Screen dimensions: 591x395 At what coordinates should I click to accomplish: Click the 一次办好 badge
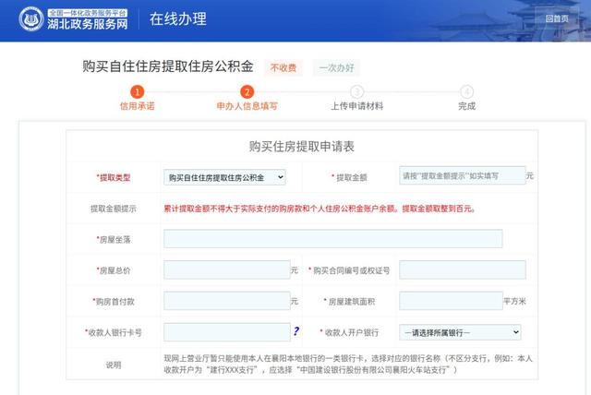[336, 67]
